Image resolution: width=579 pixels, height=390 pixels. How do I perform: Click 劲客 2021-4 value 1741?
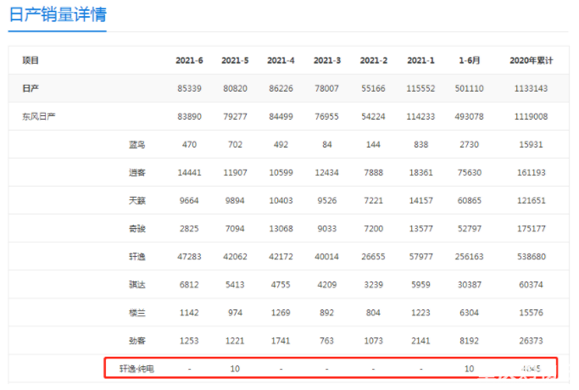[281, 341]
